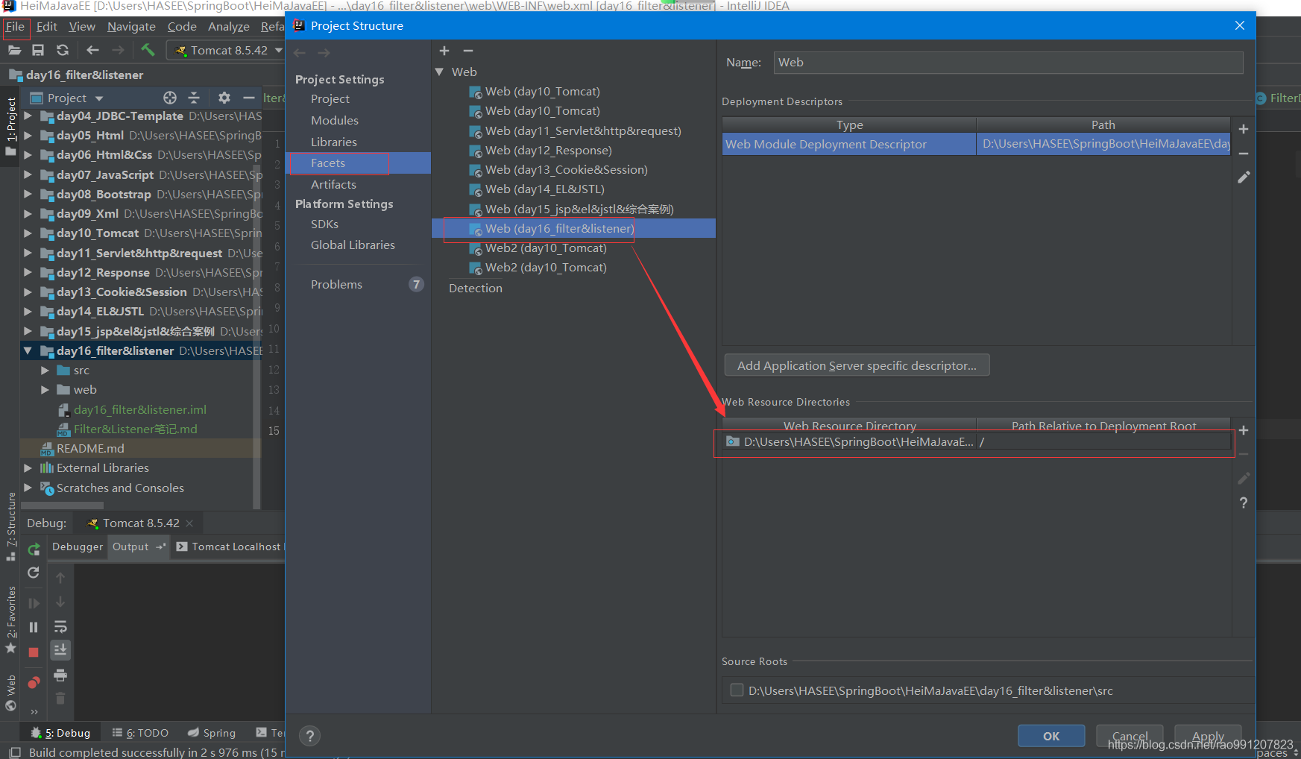Screen dimensions: 1301x759
Task: Click the Synchronize refresh icon in toolbar
Action: tap(63, 50)
